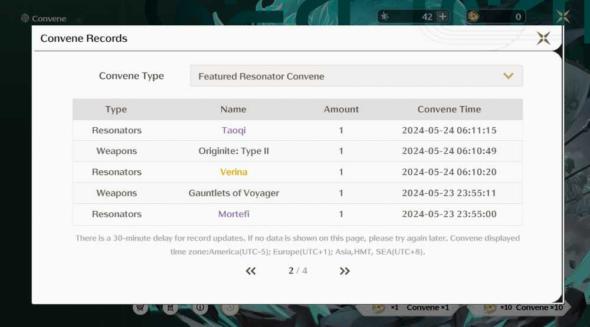Click timestamp 2024-05-24 06:10:49
The height and width of the screenshot is (327, 590).
click(x=449, y=151)
